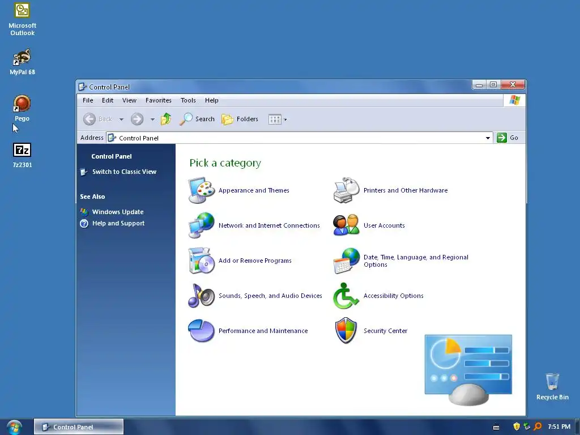Click the Windows flag logo in menu bar
Screen dimensions: 580x435
click(514, 100)
